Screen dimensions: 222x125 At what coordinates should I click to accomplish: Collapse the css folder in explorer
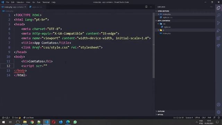158,24
